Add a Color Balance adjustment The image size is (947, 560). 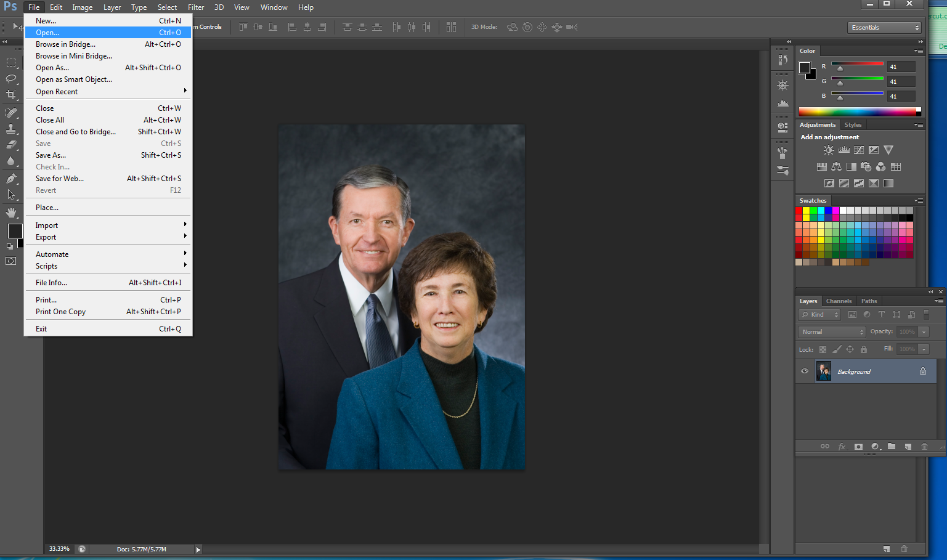(837, 167)
